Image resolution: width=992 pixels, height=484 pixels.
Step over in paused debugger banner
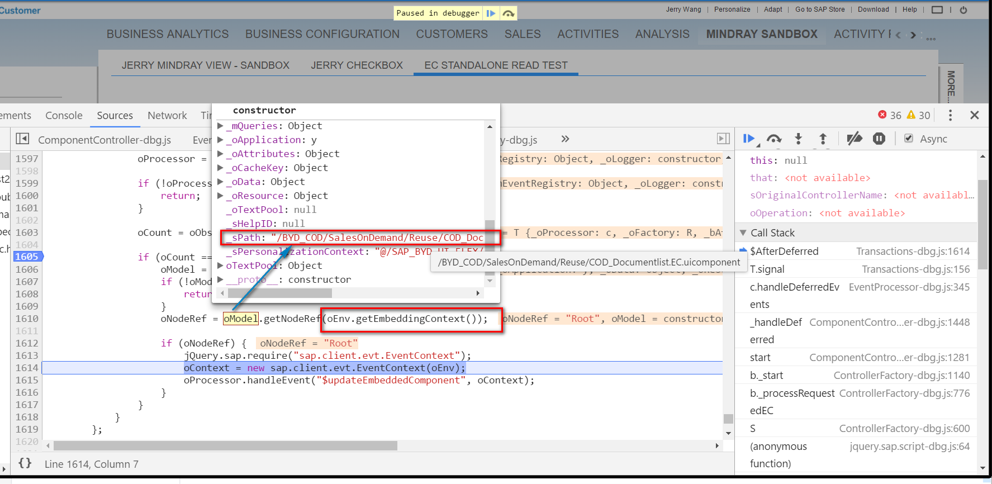(508, 13)
